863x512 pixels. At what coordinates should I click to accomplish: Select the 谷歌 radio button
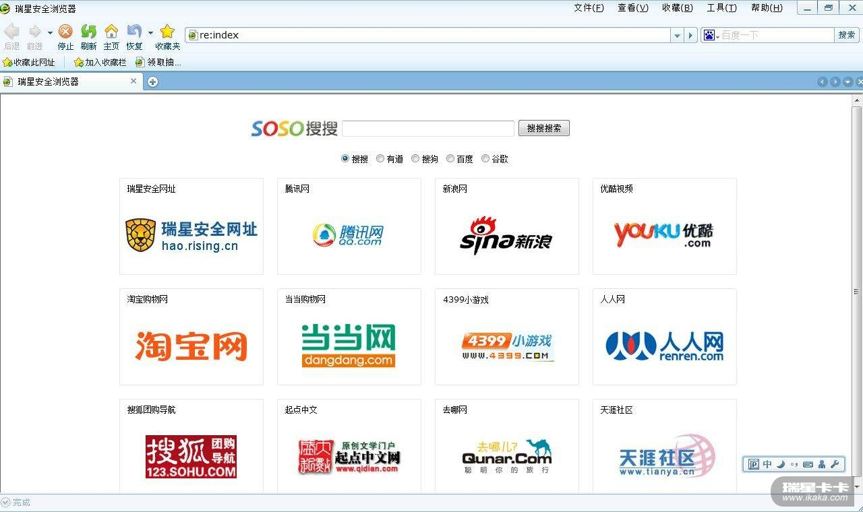coord(485,159)
